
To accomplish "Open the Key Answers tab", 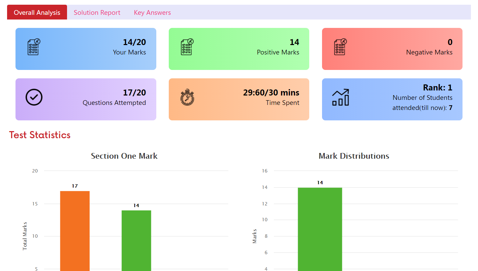I will (x=152, y=12).
